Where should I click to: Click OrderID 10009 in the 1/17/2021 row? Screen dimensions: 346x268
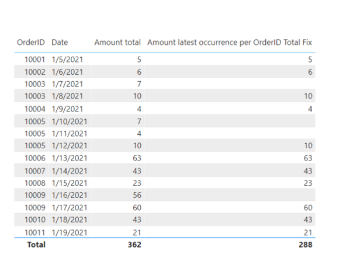(34, 208)
